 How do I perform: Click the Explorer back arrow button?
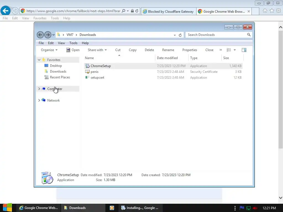40,35
